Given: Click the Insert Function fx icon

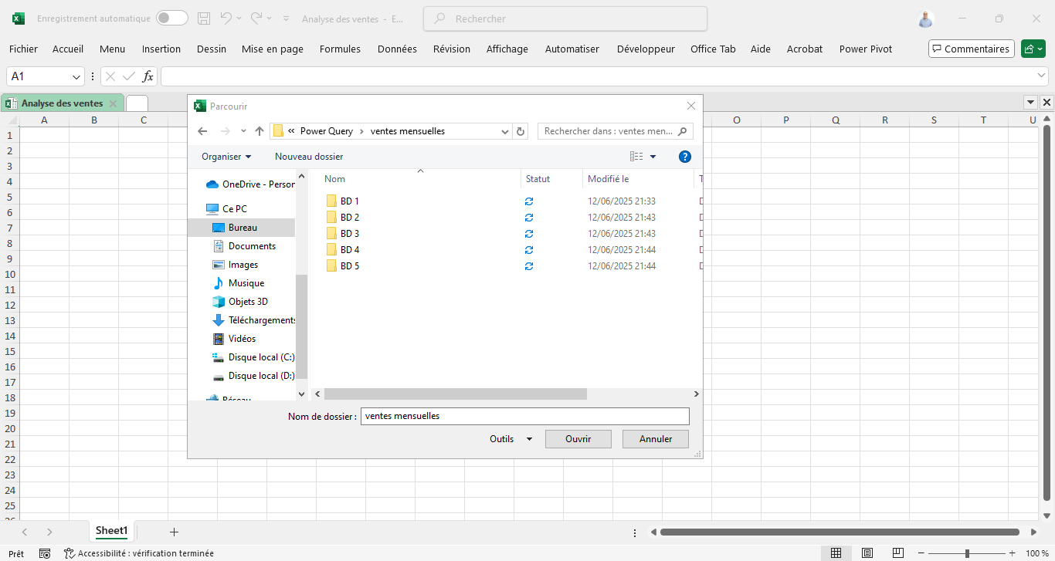Looking at the screenshot, I should [x=148, y=76].
